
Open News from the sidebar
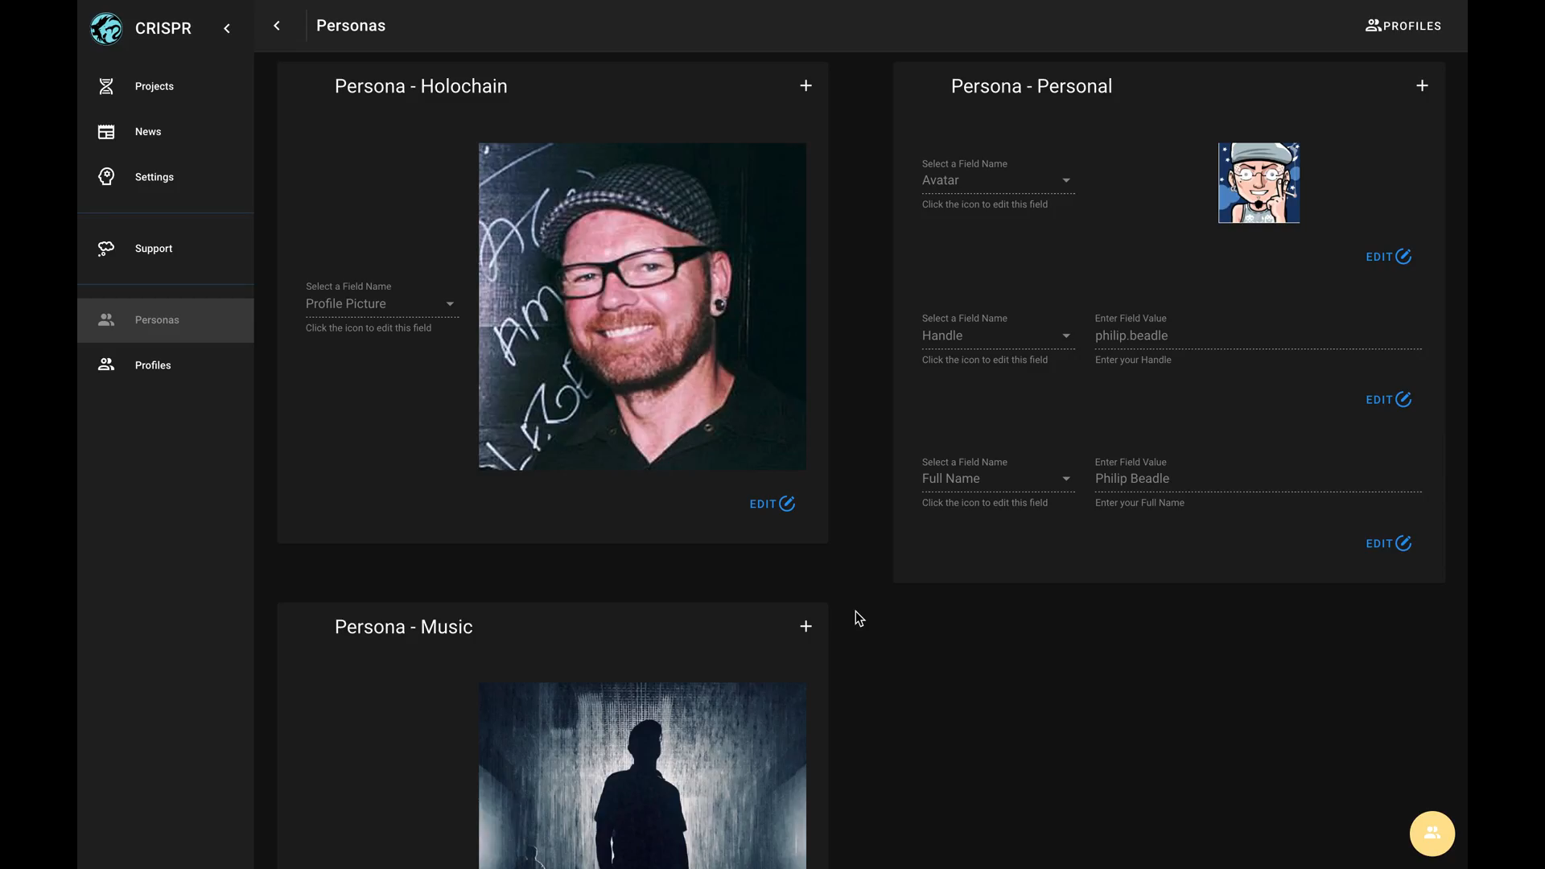point(148,131)
